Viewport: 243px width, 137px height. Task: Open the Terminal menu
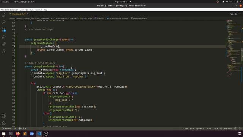pyautogui.click(x=38, y=10)
